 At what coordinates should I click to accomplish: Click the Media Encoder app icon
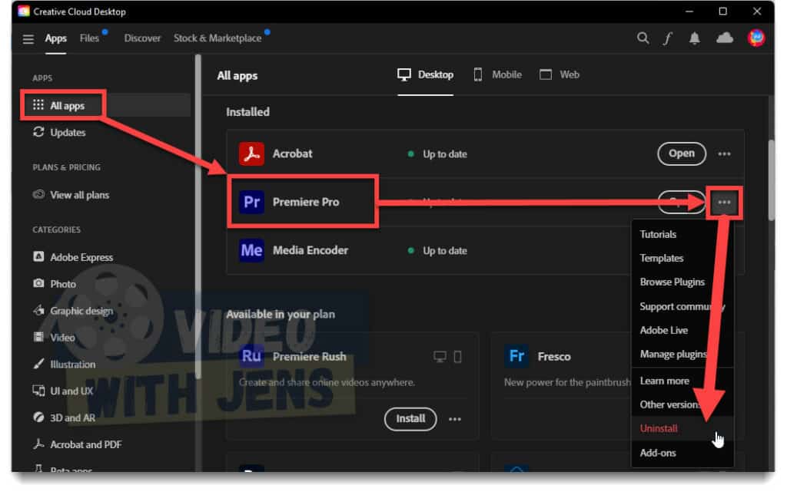tap(251, 250)
